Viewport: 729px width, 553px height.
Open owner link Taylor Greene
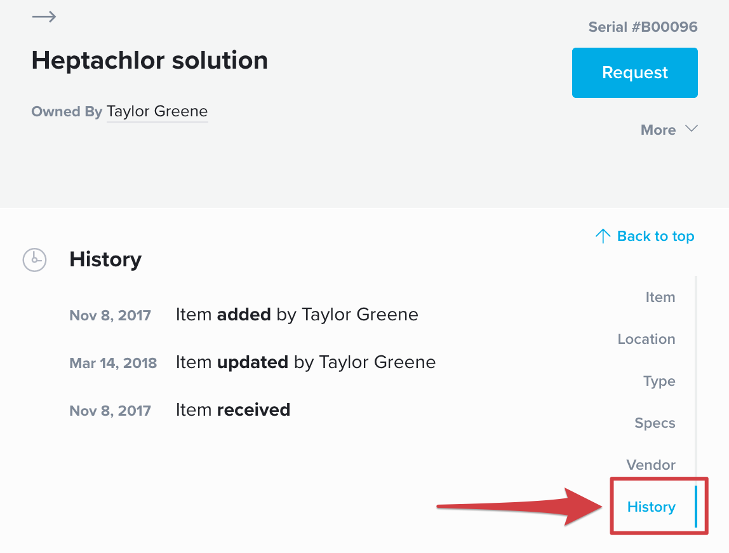pyautogui.click(x=157, y=111)
